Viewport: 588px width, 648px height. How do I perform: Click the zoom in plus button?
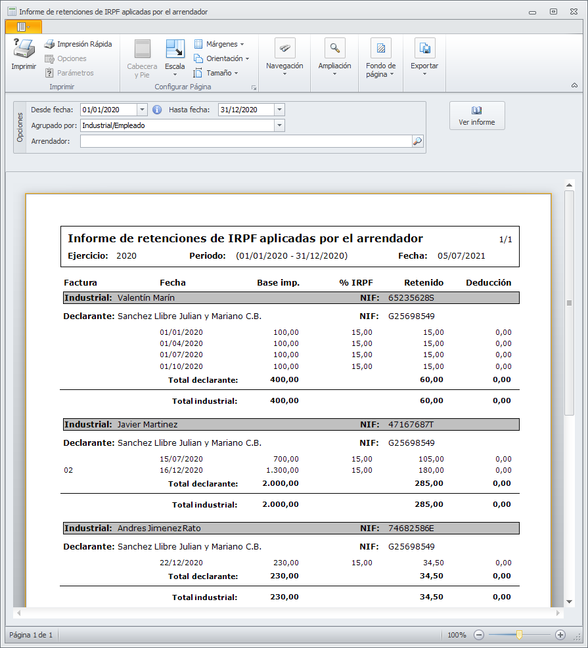coord(560,635)
